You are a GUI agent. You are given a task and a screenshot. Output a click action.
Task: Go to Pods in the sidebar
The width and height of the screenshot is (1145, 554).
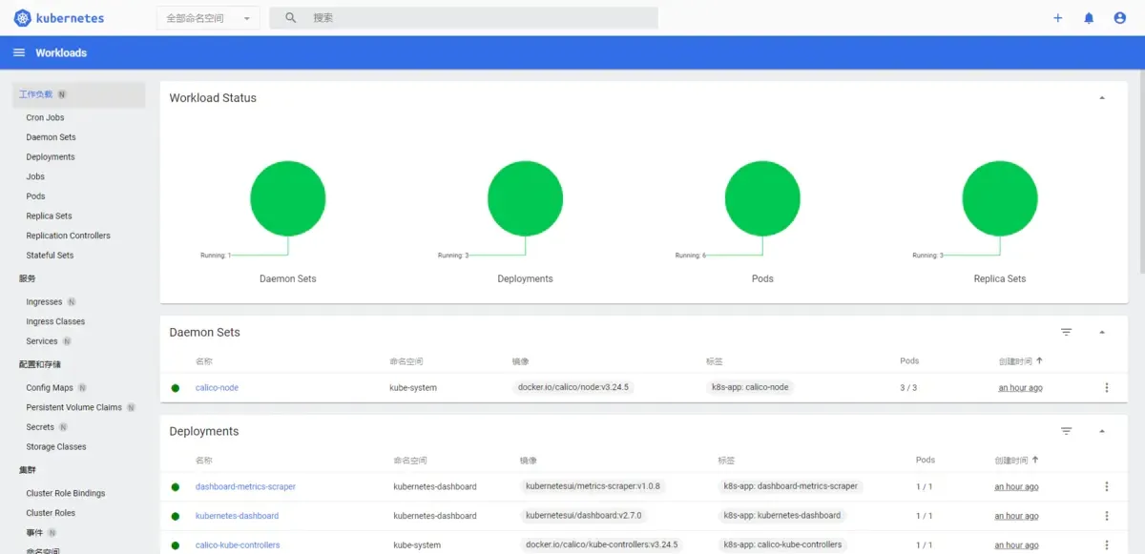[x=35, y=196]
